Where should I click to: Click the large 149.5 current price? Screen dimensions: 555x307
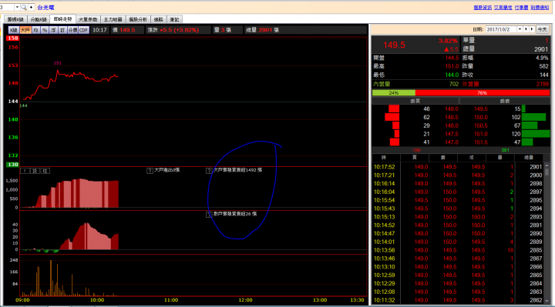pos(394,45)
